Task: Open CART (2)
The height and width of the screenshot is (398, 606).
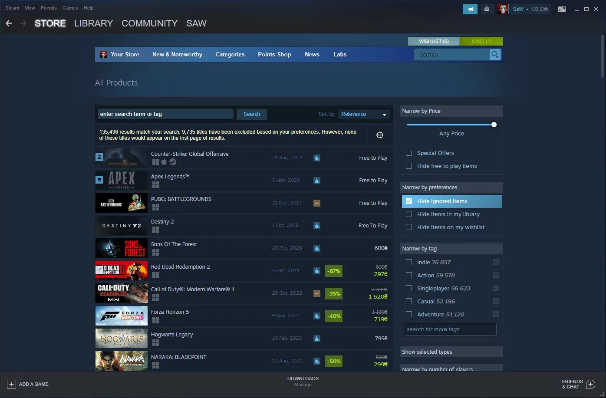Action: pyautogui.click(x=481, y=41)
